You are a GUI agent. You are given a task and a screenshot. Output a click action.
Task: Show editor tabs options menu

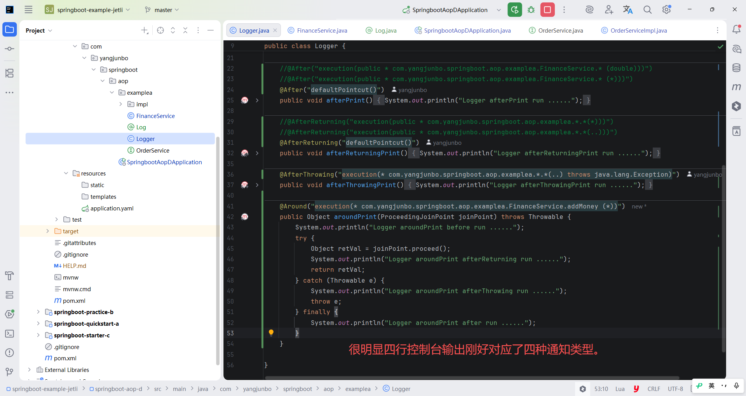point(717,30)
